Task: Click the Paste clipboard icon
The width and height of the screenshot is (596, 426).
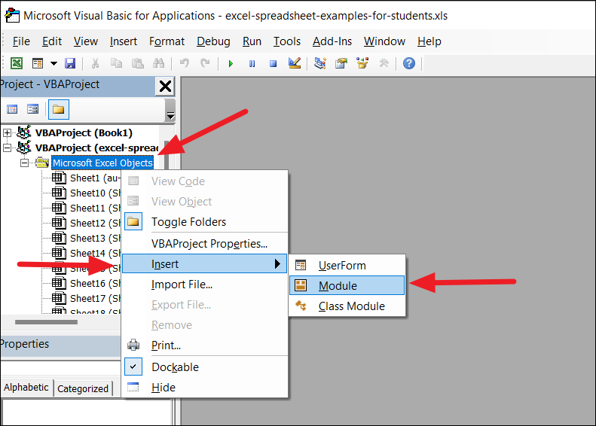Action: coord(138,63)
